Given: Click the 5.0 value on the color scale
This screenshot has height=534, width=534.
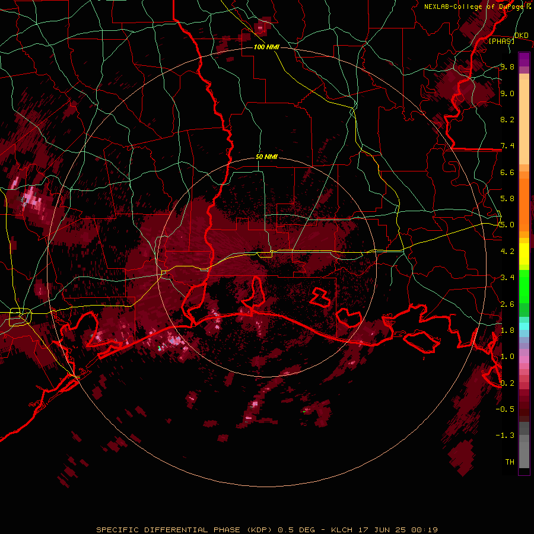Looking at the screenshot, I should [x=507, y=225].
